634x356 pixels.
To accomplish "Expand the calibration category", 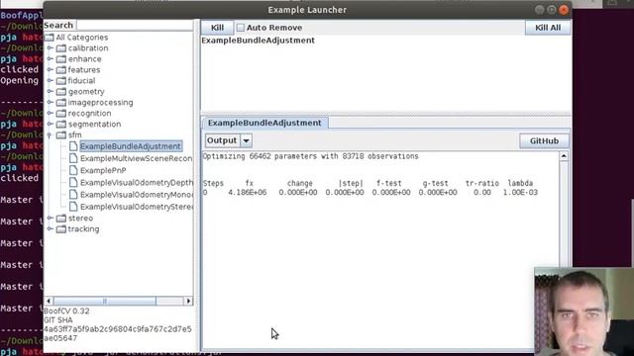I will pyautogui.click(x=50, y=48).
